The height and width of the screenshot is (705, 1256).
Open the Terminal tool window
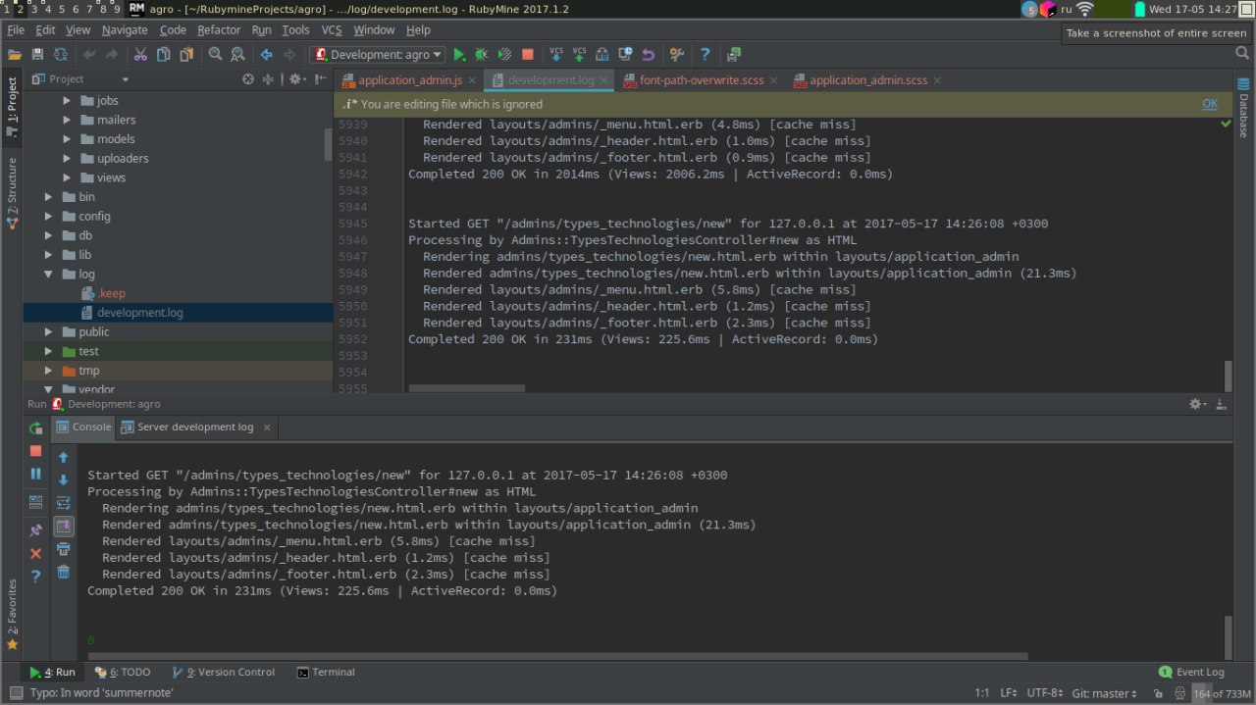tap(326, 673)
